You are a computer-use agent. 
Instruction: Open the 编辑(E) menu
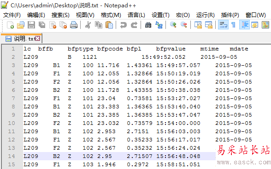pyautogui.click(x=36, y=15)
